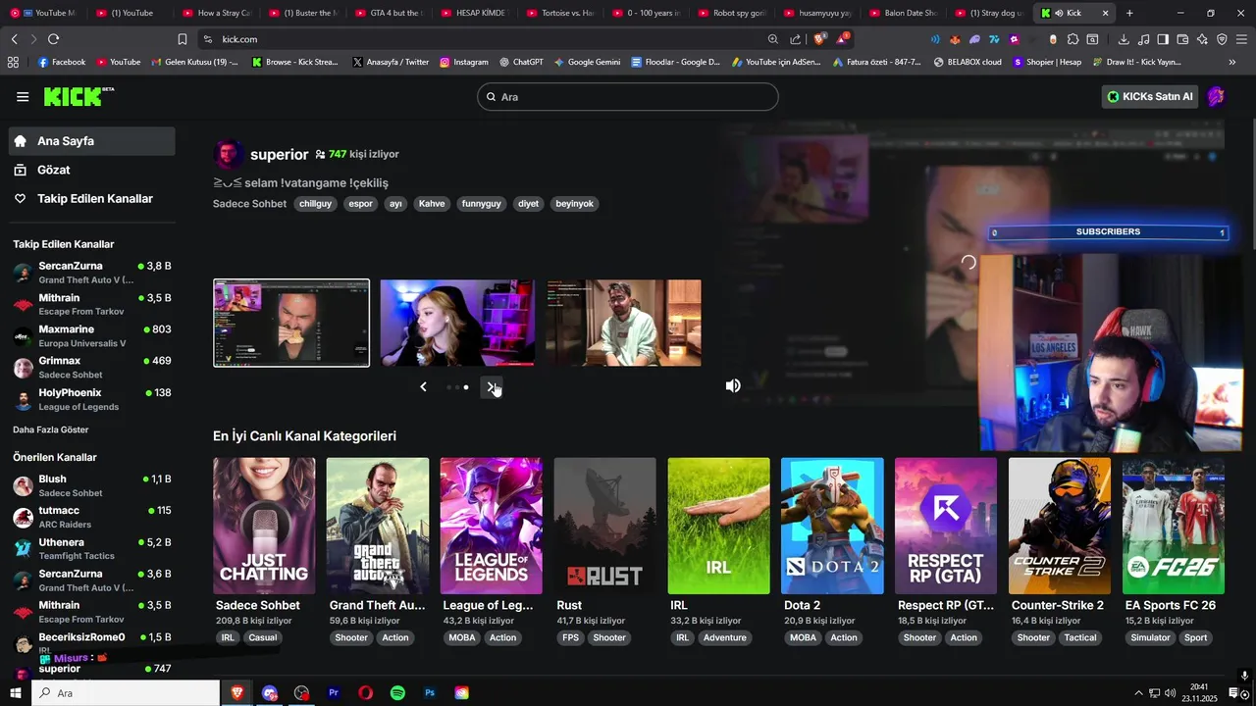
Task: Close the Kick browser tab
Action: point(1106,13)
